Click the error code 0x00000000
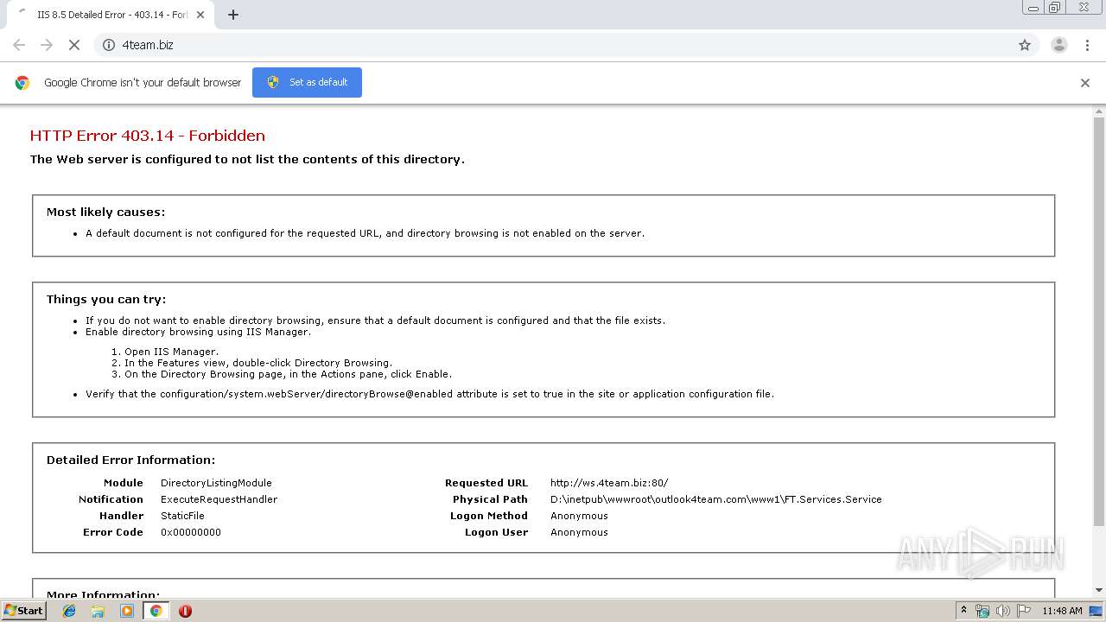The image size is (1106, 622). click(x=191, y=532)
